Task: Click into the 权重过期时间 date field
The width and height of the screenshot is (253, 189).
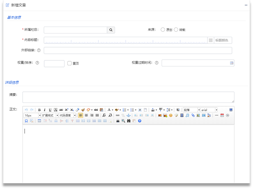Action: [198, 63]
